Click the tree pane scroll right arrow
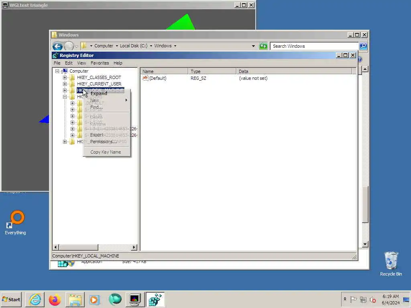This screenshot has height=308, width=411. [134, 247]
